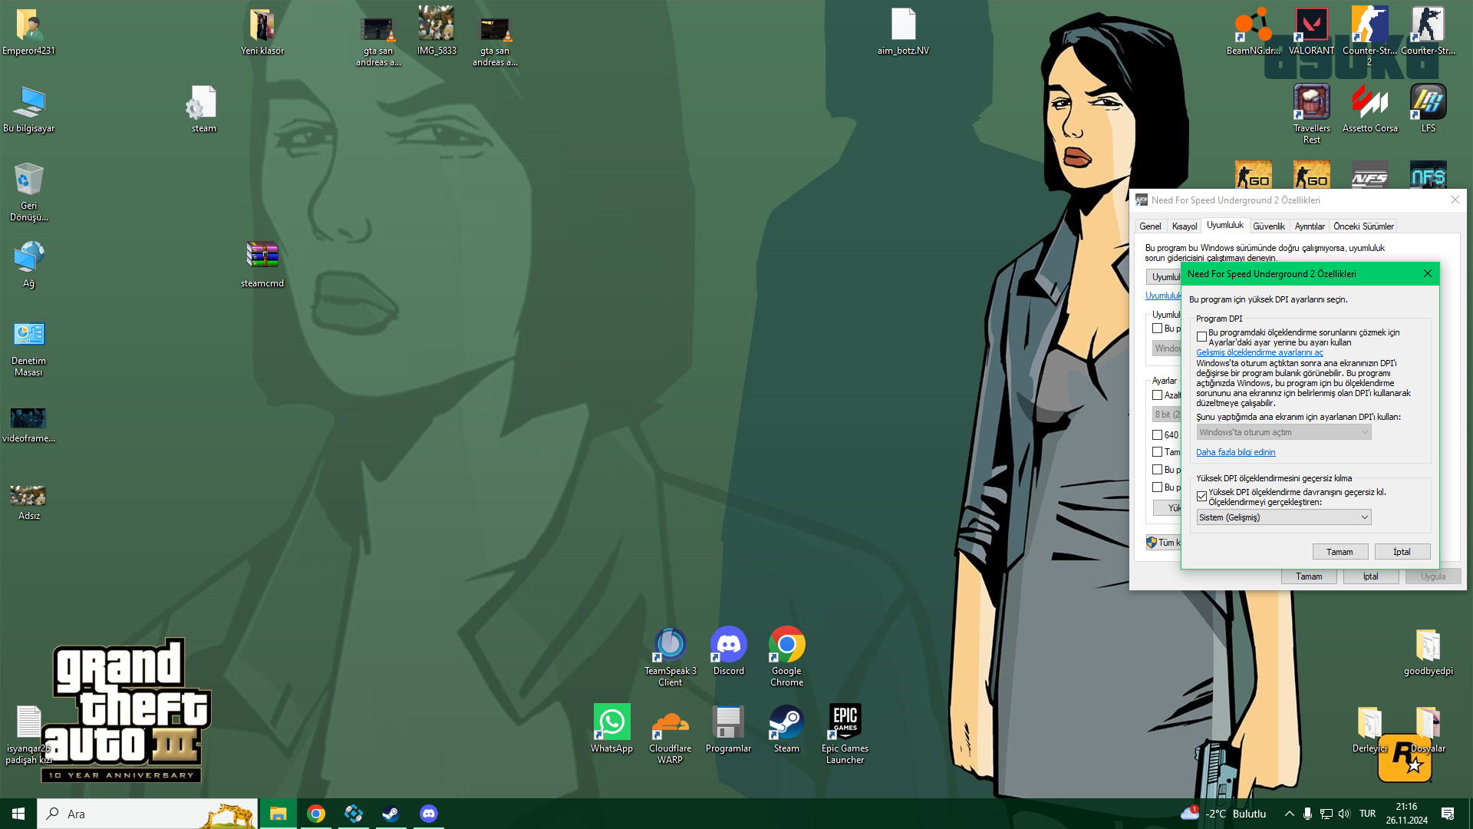Enable the Program DPI fix checkbox

click(x=1201, y=337)
